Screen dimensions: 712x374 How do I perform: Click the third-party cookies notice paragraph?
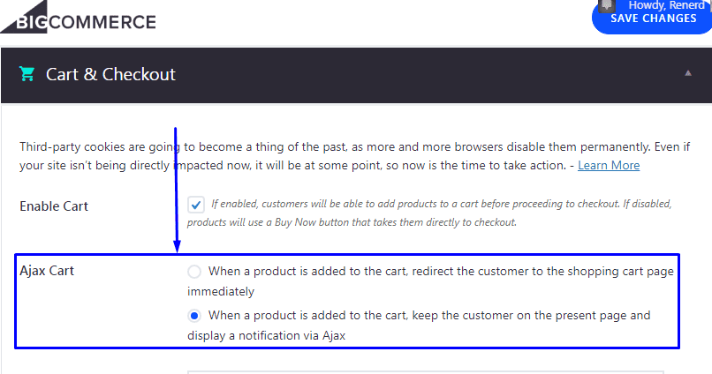point(354,156)
